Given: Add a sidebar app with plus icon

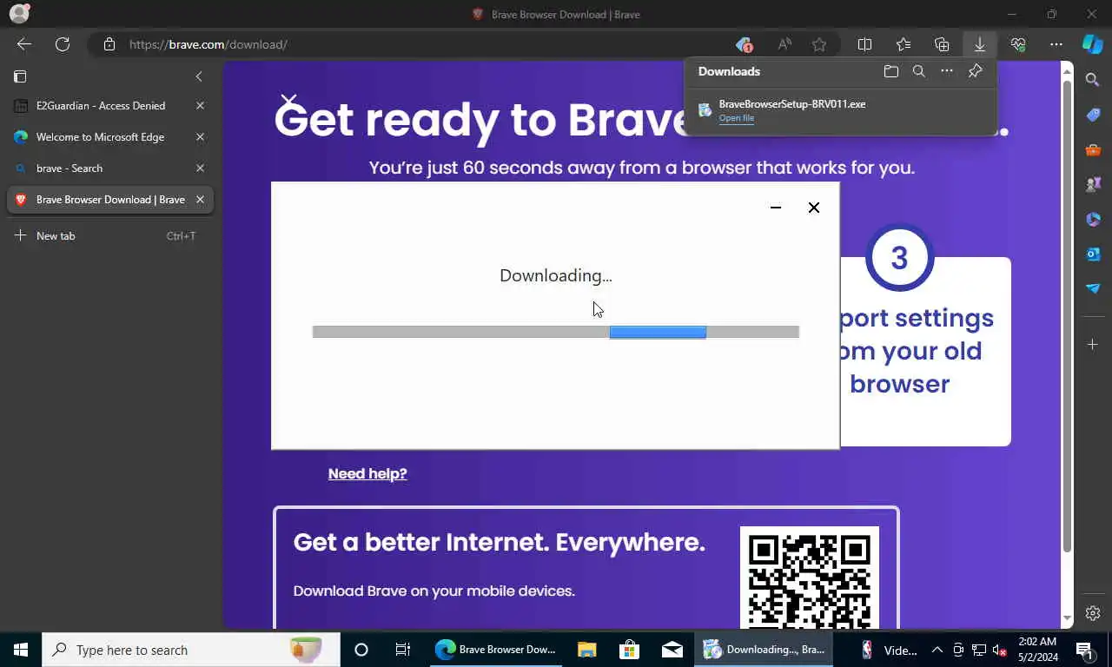Looking at the screenshot, I should click(1093, 345).
